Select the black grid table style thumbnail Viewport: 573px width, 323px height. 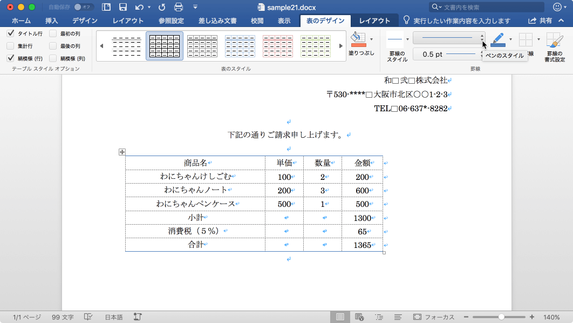click(165, 46)
